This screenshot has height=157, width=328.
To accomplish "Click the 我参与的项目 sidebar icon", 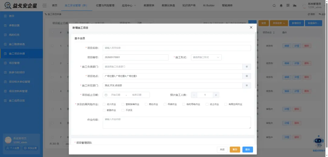I will tap(5, 72).
